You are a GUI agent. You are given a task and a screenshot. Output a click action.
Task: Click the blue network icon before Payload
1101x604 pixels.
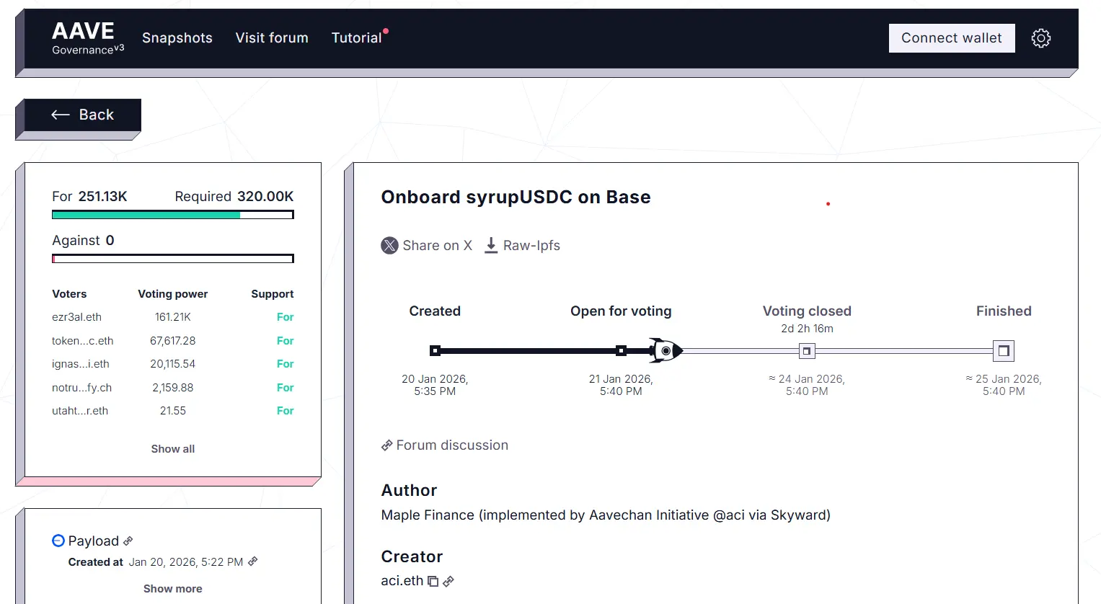click(x=58, y=540)
